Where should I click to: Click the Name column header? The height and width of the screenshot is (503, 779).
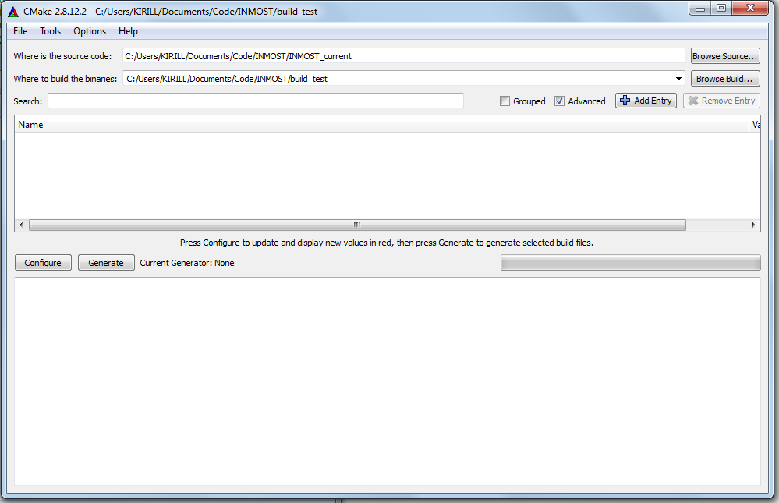click(381, 125)
